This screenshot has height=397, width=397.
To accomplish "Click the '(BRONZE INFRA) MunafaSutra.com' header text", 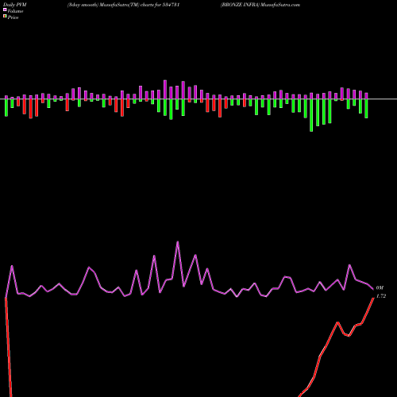I will click(260, 5).
